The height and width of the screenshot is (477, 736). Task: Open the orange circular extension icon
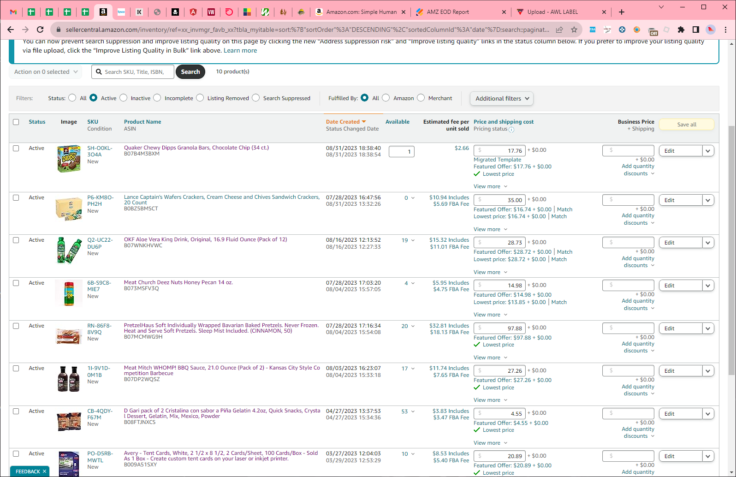(637, 30)
